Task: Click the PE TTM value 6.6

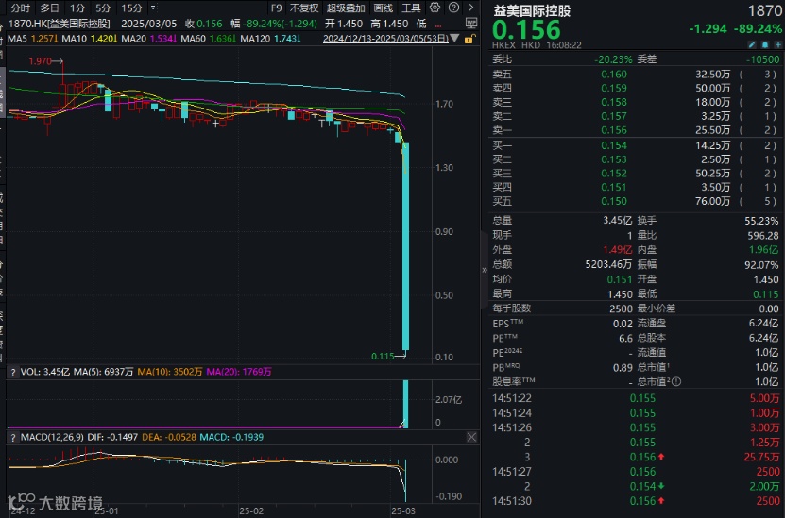Action: (625, 339)
